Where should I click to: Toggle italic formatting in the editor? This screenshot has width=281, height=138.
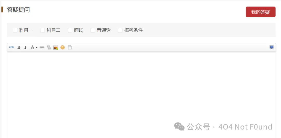click(x=25, y=48)
